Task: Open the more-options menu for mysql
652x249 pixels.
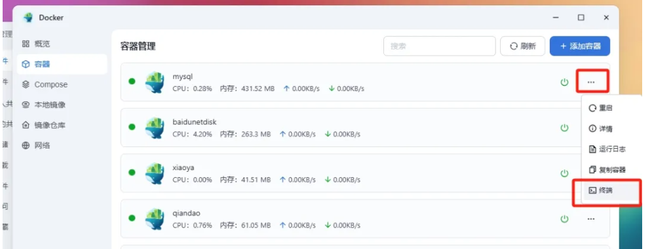Action: tap(591, 82)
